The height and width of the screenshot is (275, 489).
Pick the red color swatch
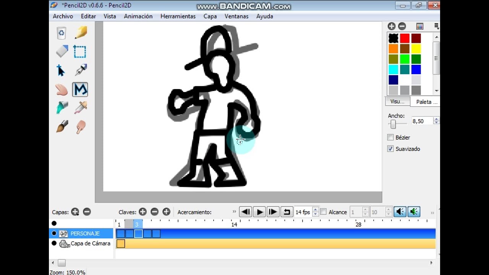point(405,38)
